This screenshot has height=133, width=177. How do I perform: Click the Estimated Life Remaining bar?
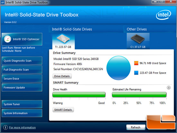click(x=139, y=95)
